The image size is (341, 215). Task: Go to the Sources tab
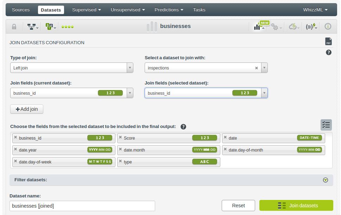[21, 10]
